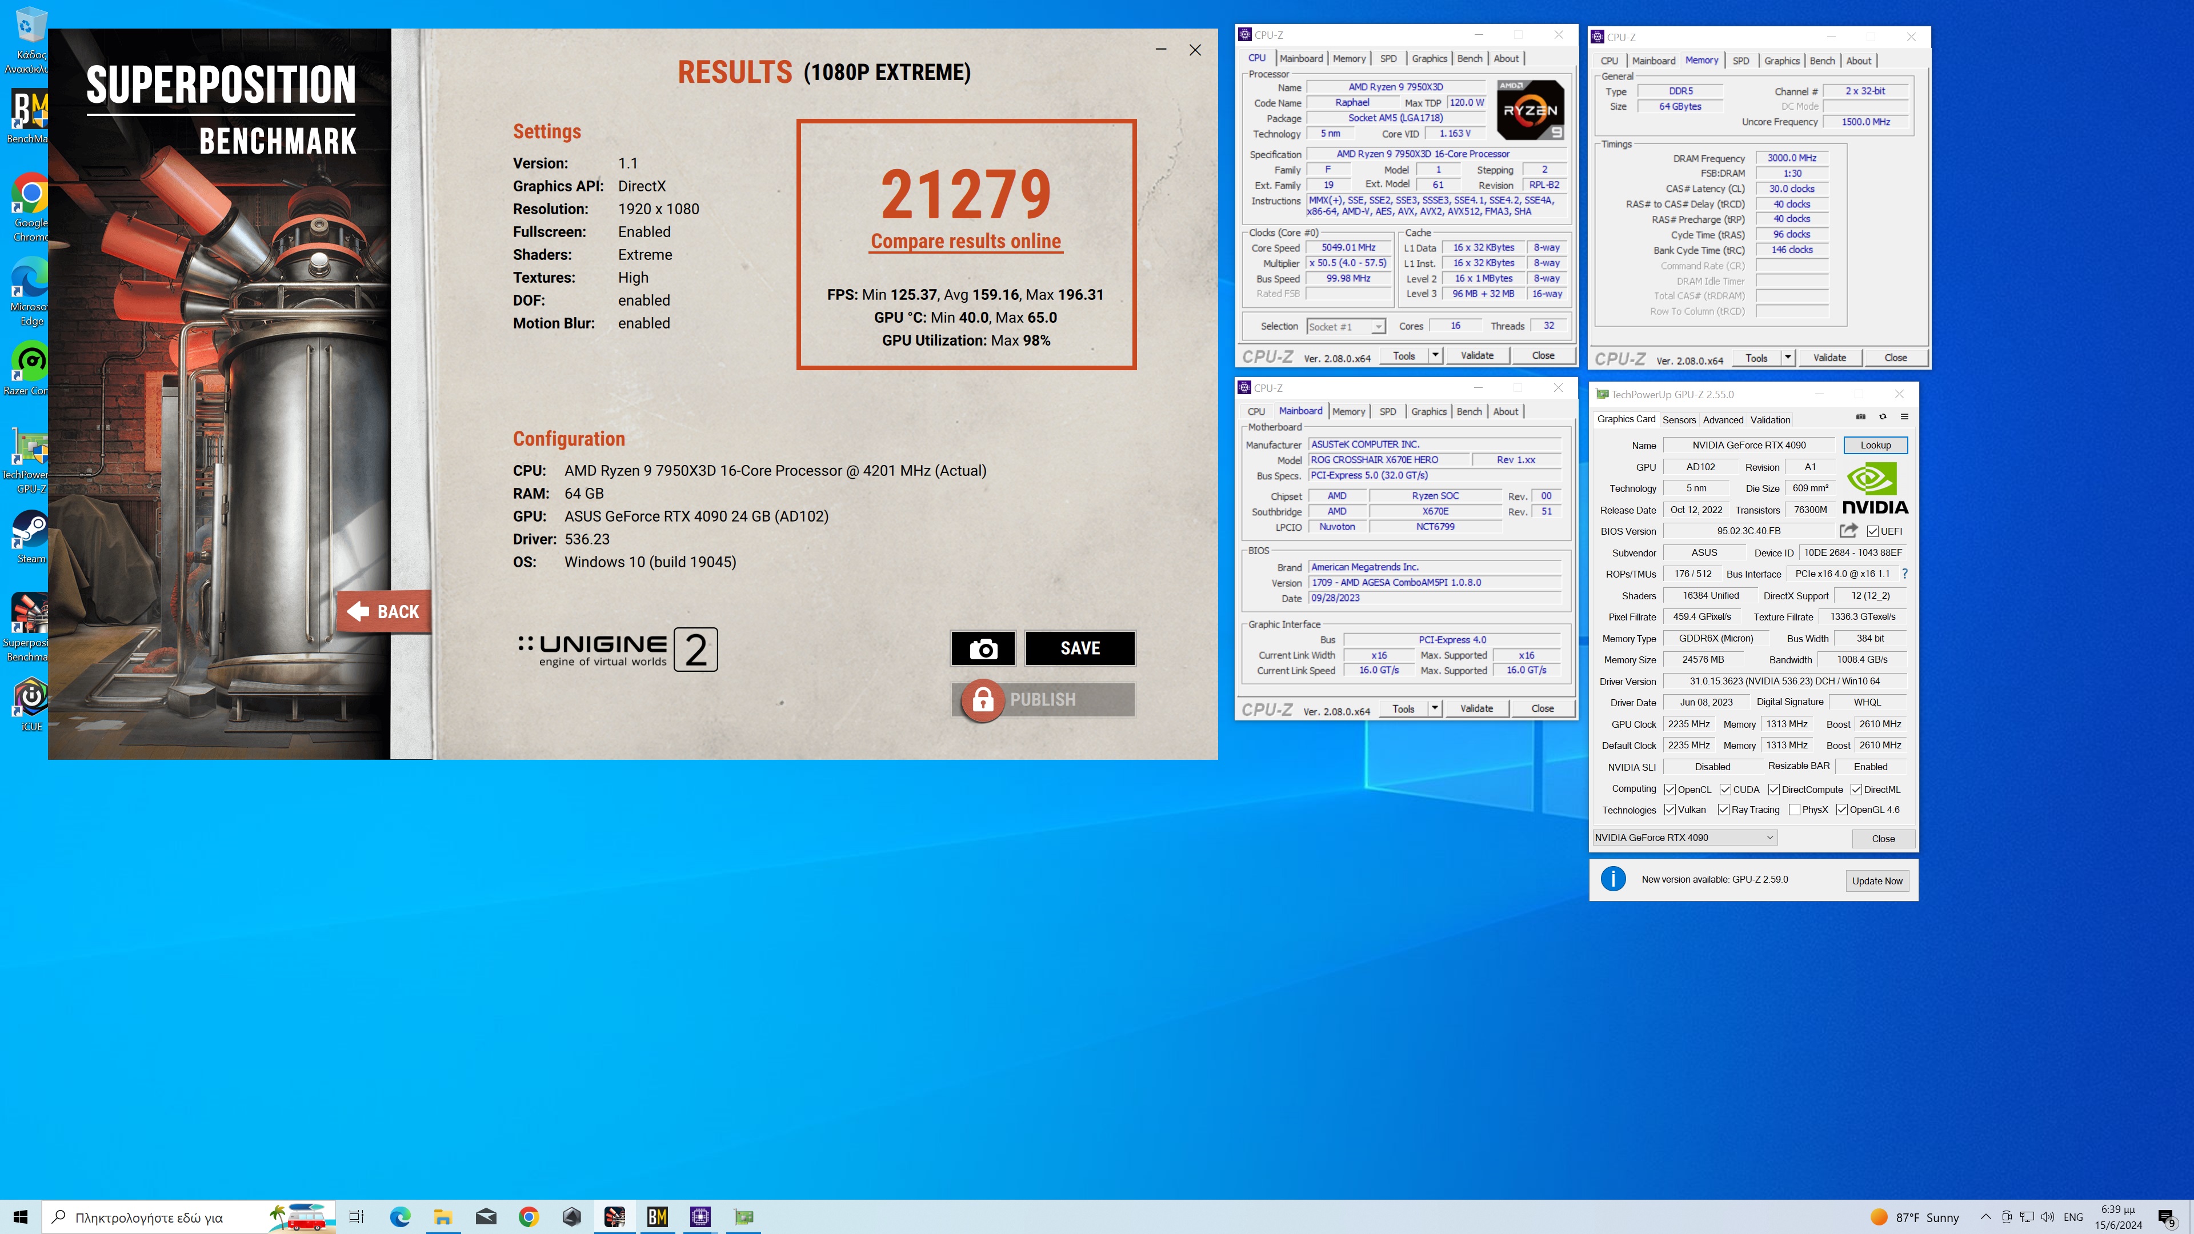Image resolution: width=2194 pixels, height=1234 pixels.
Task: Click the GPU-Z icon in the taskbar
Action: [x=743, y=1217]
